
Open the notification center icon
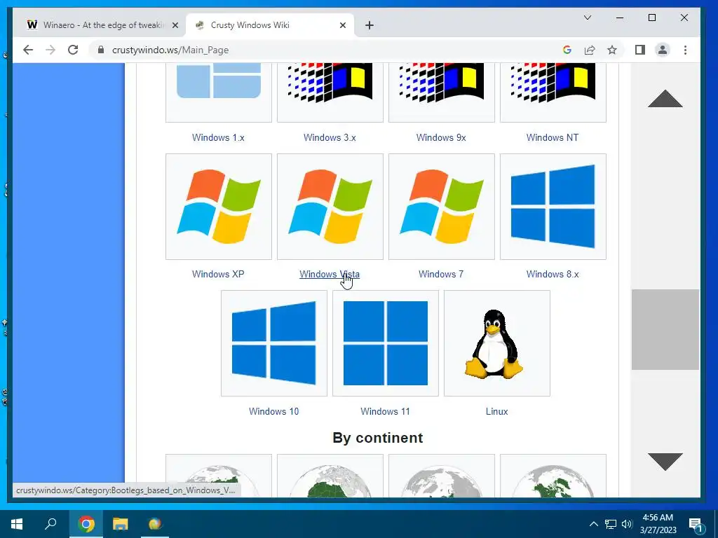(696, 524)
